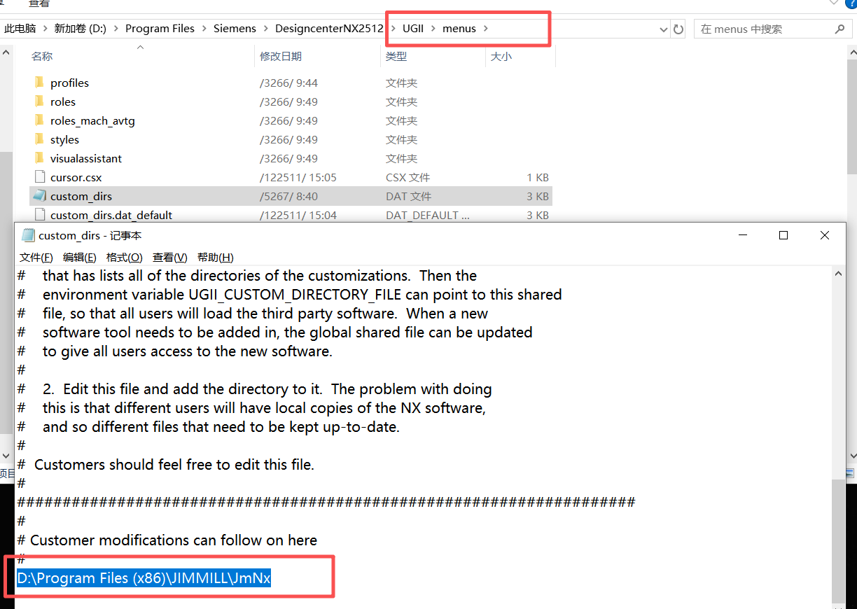
Task: Click the highlighted JIMMILL\JmNx path line
Action: [144, 578]
